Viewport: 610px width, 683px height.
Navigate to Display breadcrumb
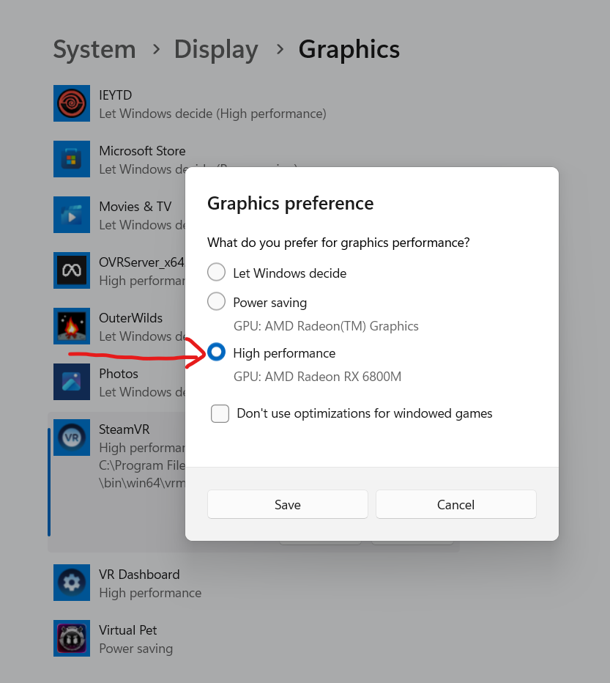(x=216, y=49)
